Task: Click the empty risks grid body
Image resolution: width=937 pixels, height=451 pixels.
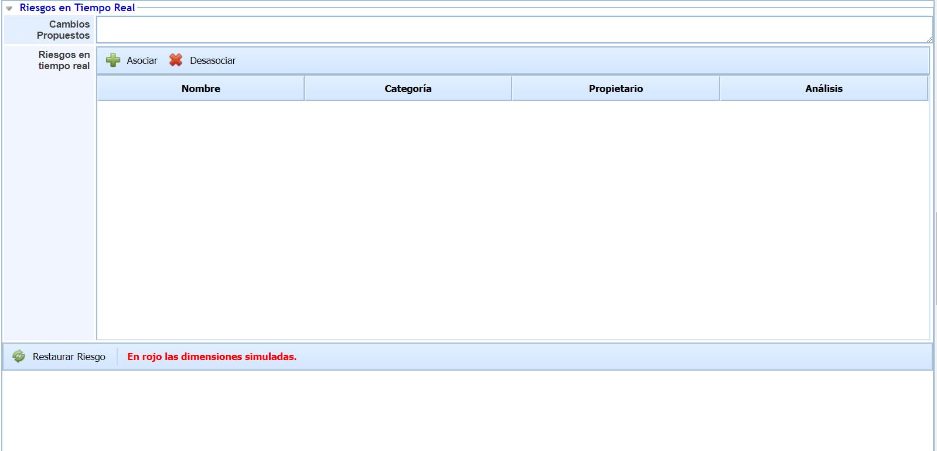Action: pos(513,220)
